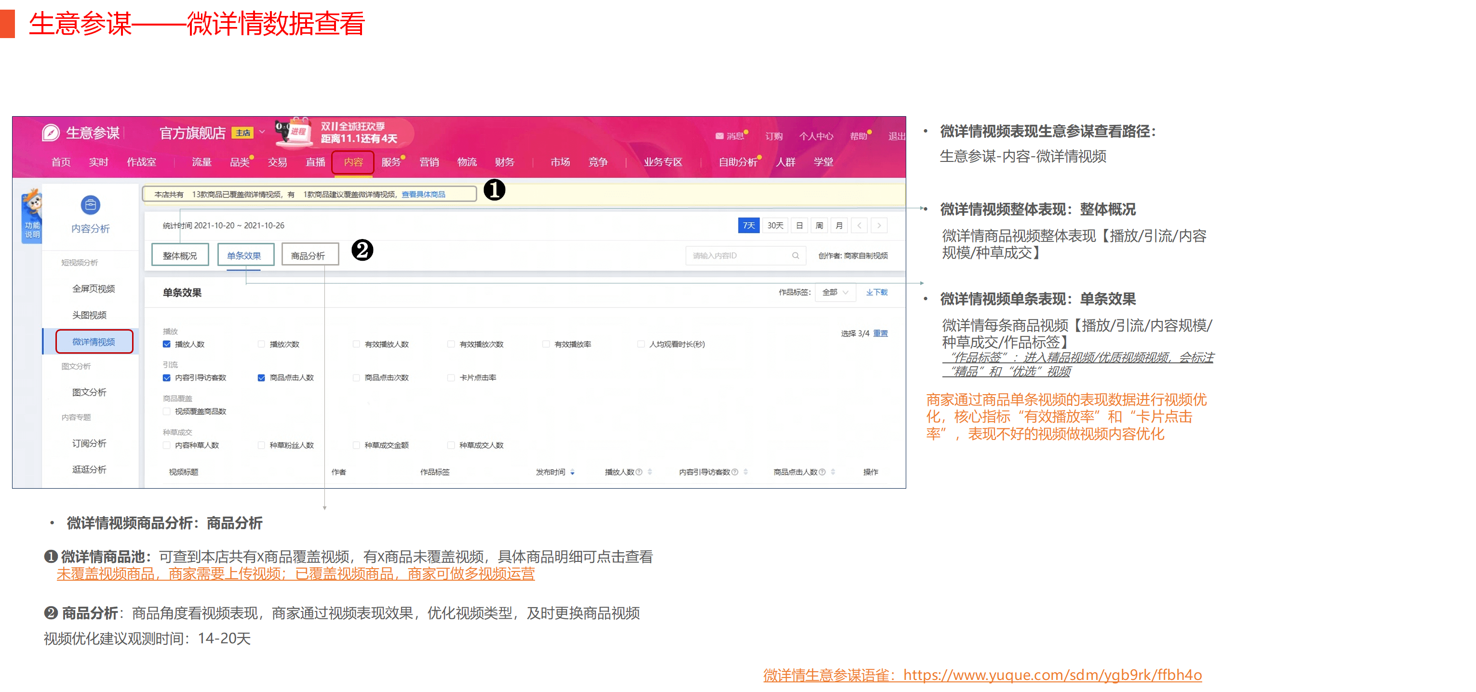1476x692 pixels.
Task: Click the 播放人数 help question icon
Action: (x=639, y=472)
